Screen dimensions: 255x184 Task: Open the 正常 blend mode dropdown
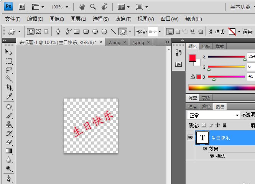point(213,115)
